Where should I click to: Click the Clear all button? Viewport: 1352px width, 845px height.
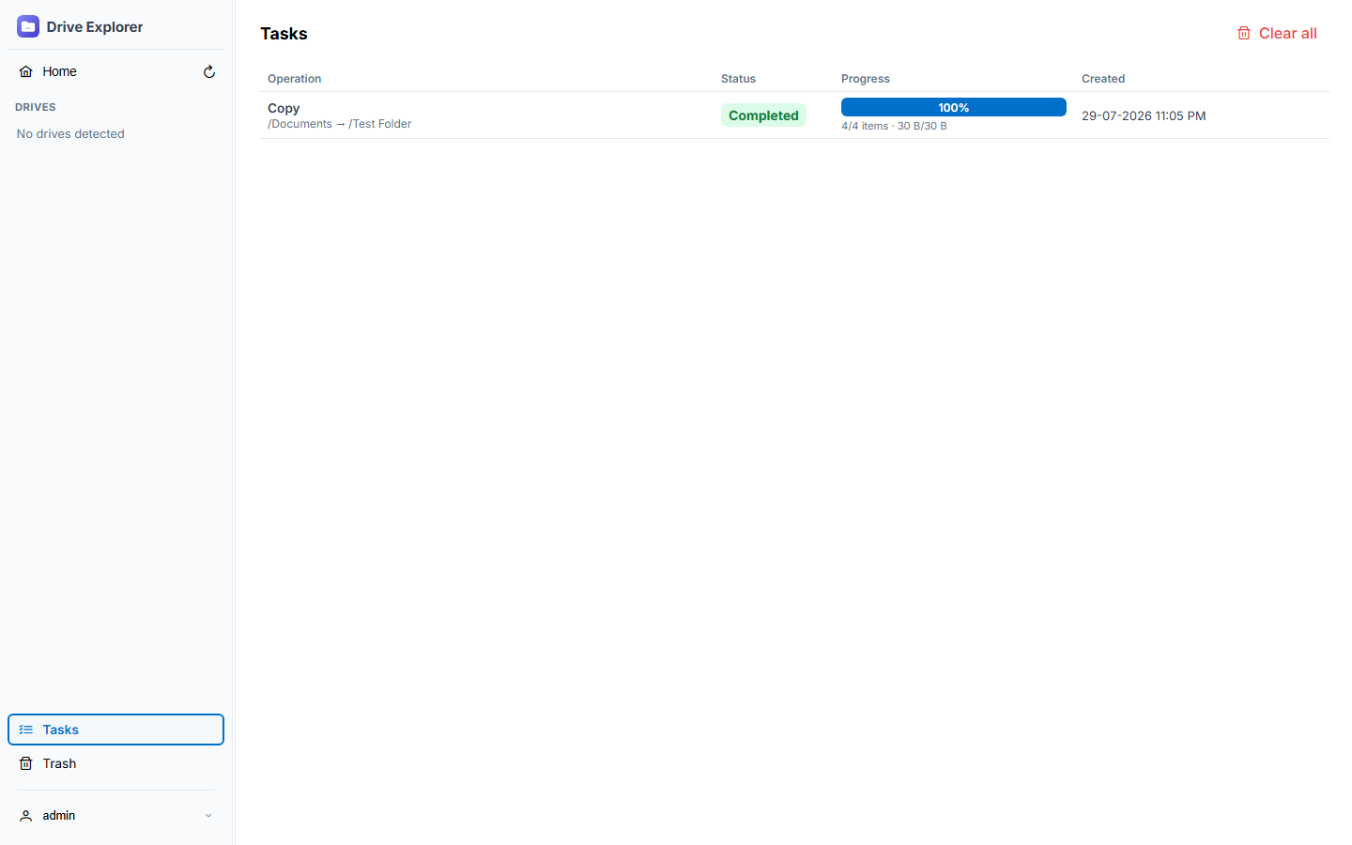pyautogui.click(x=1277, y=33)
